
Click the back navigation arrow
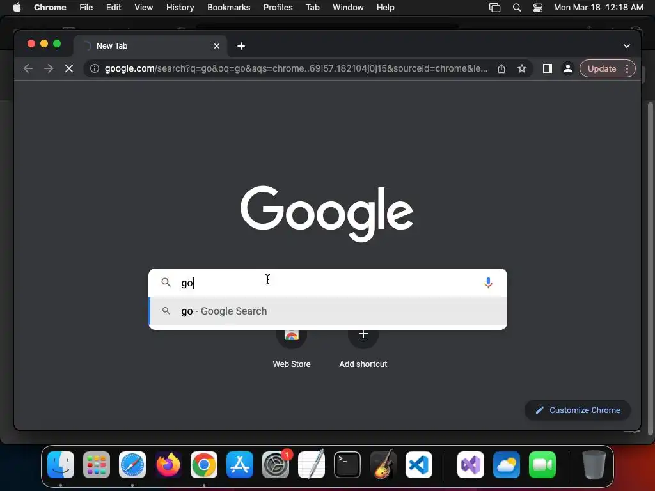28,68
